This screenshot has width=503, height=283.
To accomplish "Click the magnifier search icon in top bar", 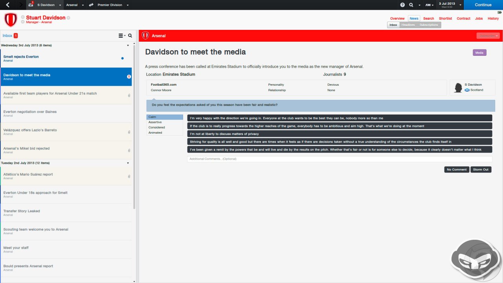I will (411, 5).
